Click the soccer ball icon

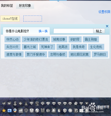pos(59,110)
